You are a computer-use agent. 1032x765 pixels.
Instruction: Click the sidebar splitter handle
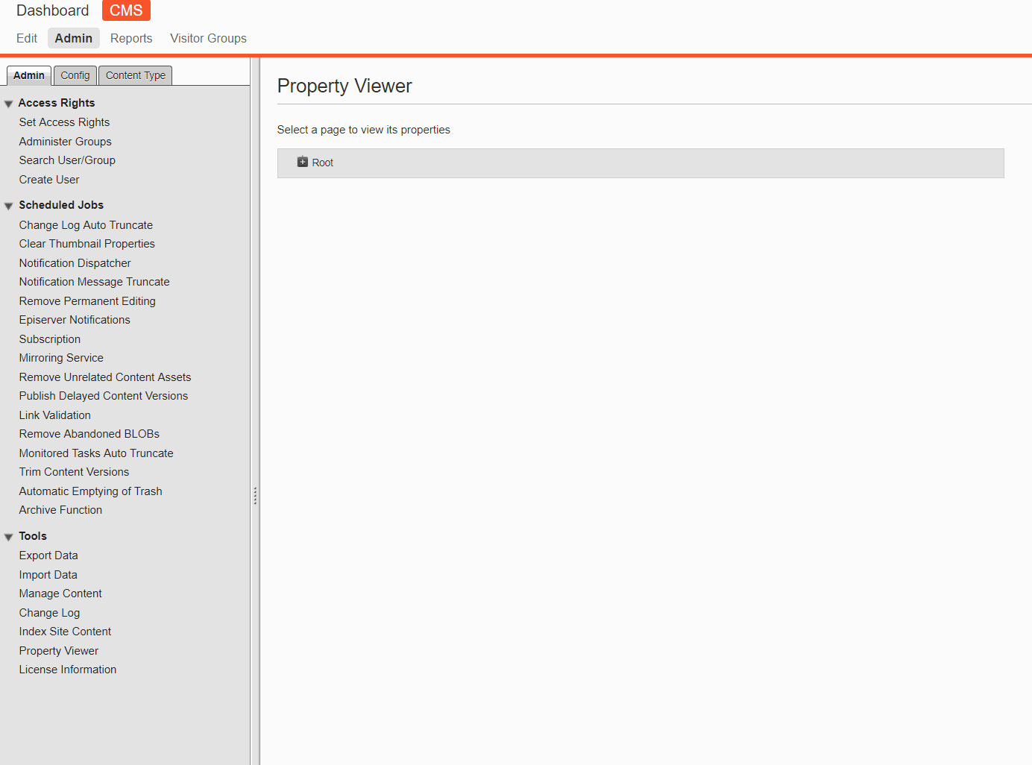(x=255, y=496)
